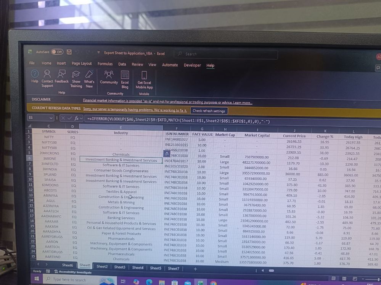Click the Current Price header cell
This screenshot has height=285, width=381.
tap(294, 136)
